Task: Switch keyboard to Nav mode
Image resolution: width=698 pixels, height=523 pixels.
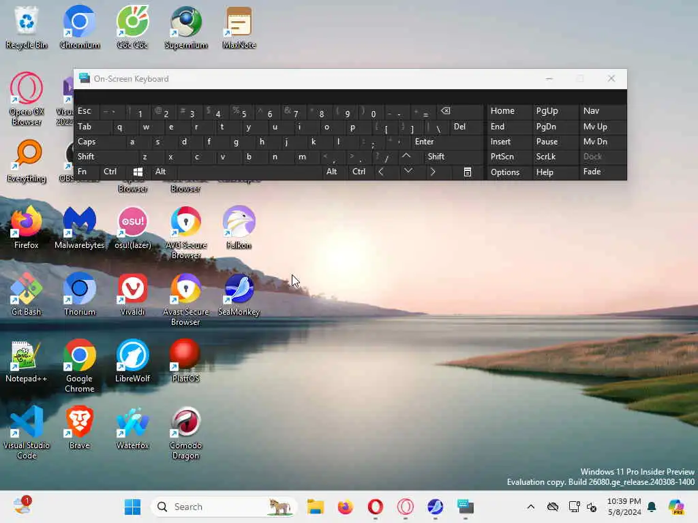Action: click(x=603, y=111)
